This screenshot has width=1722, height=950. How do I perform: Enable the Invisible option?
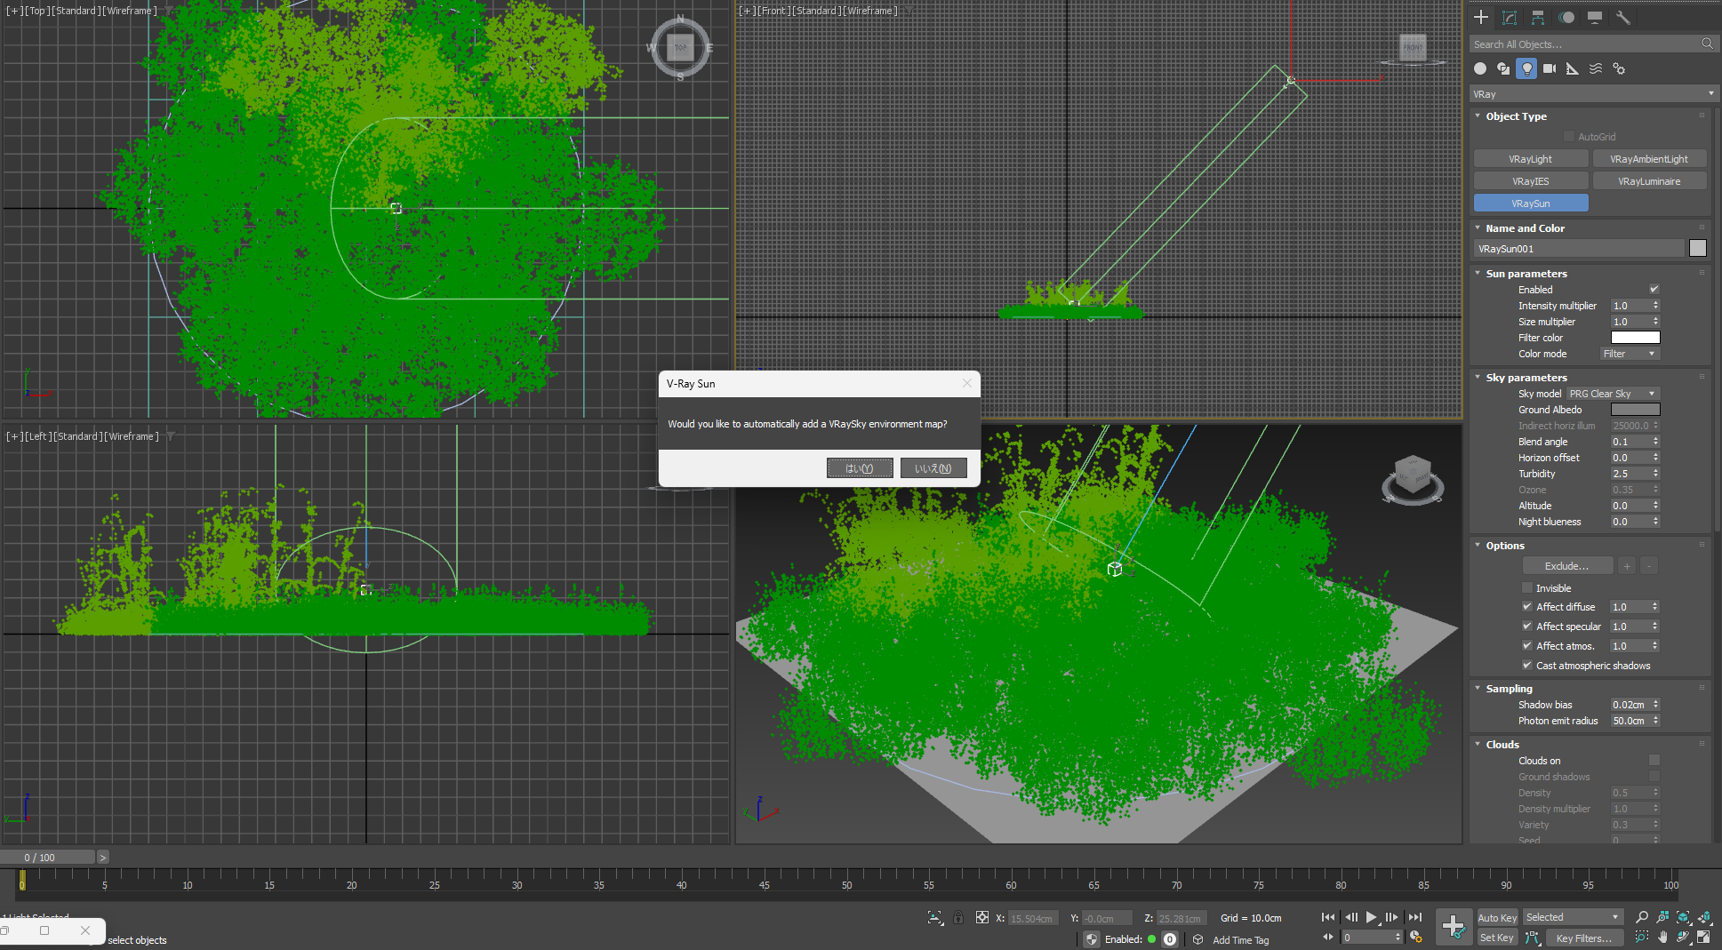pyautogui.click(x=1527, y=588)
